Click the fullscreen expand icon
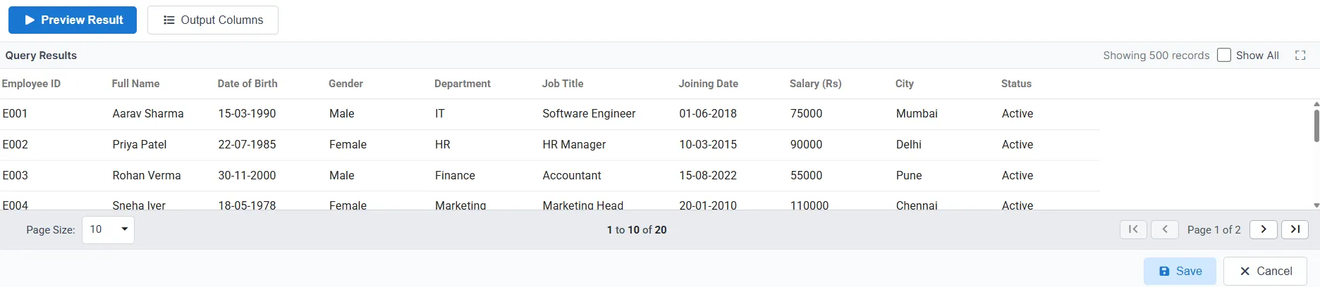1320x287 pixels. click(x=1300, y=56)
